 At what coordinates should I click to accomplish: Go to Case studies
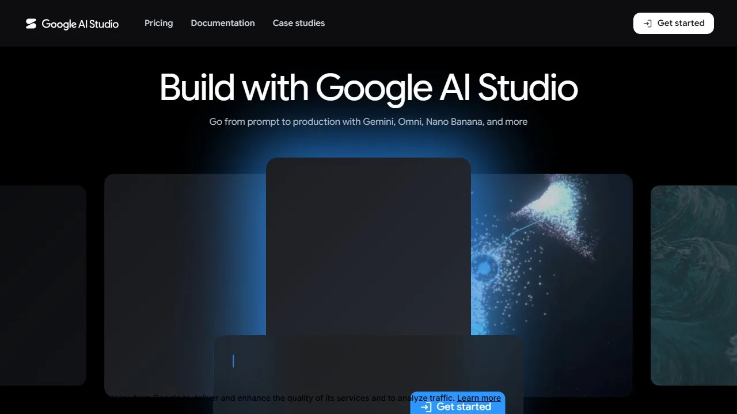click(x=299, y=23)
